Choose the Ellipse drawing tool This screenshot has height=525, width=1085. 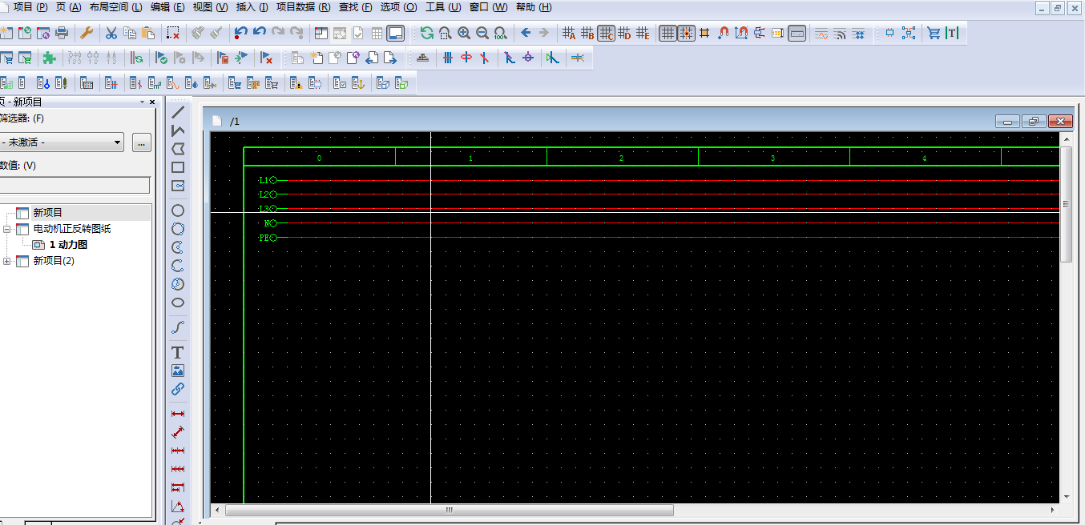coord(178,303)
